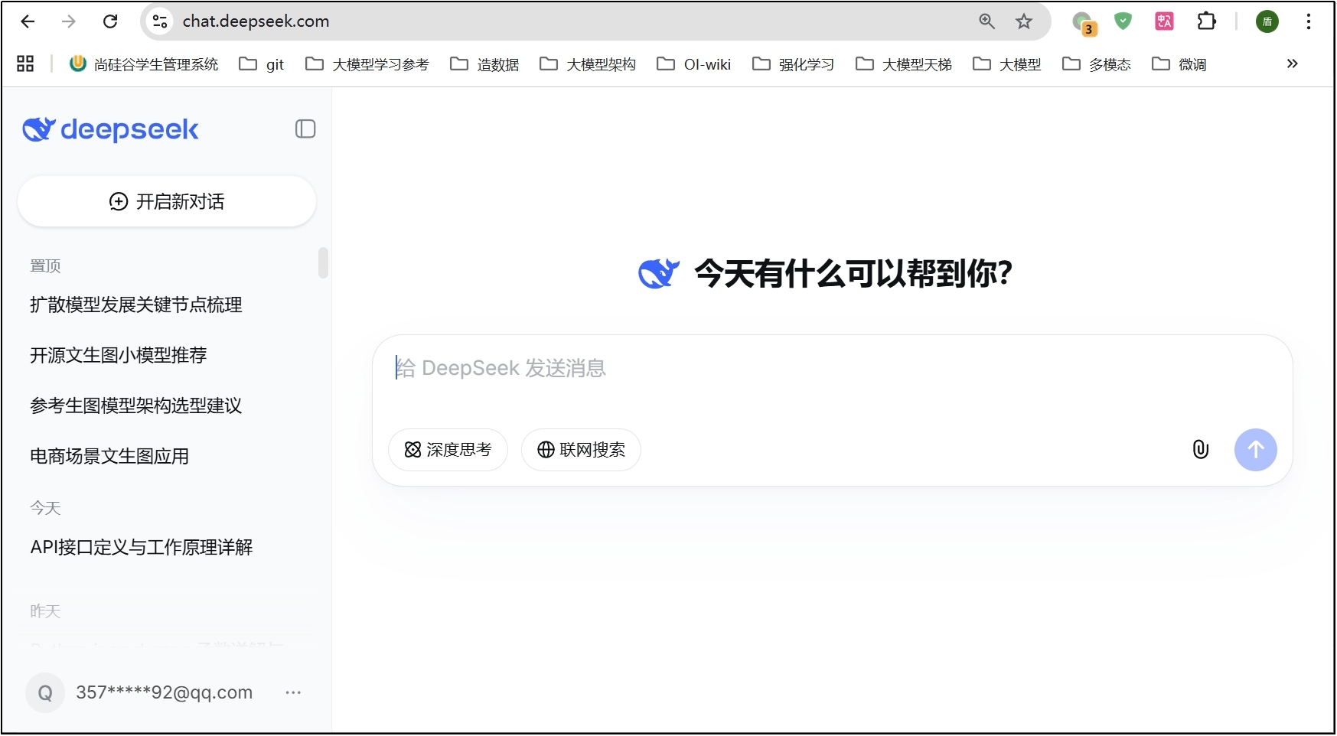Screen dimensions: 1337x736
Task: Open the 微调 bookmark folder
Action: [x=1179, y=64]
